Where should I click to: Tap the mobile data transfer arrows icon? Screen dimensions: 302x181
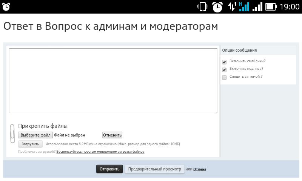tap(232, 7)
